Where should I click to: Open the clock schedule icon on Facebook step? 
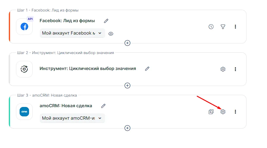point(211,27)
